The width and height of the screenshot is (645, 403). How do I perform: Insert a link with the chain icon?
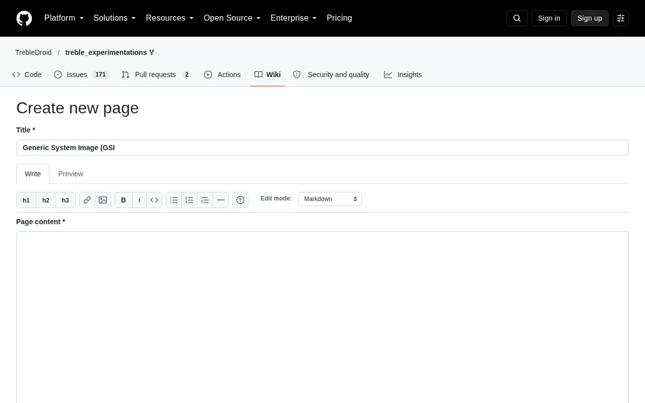(x=87, y=200)
